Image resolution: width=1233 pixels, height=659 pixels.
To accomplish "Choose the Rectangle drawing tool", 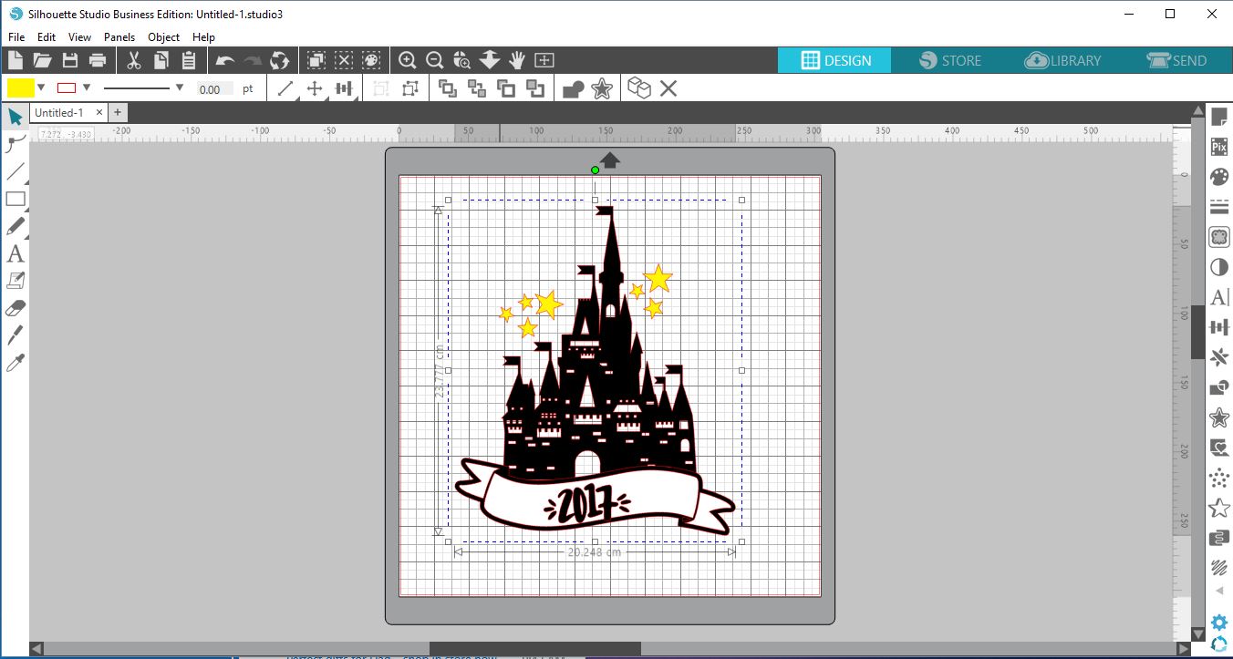I will 16,199.
